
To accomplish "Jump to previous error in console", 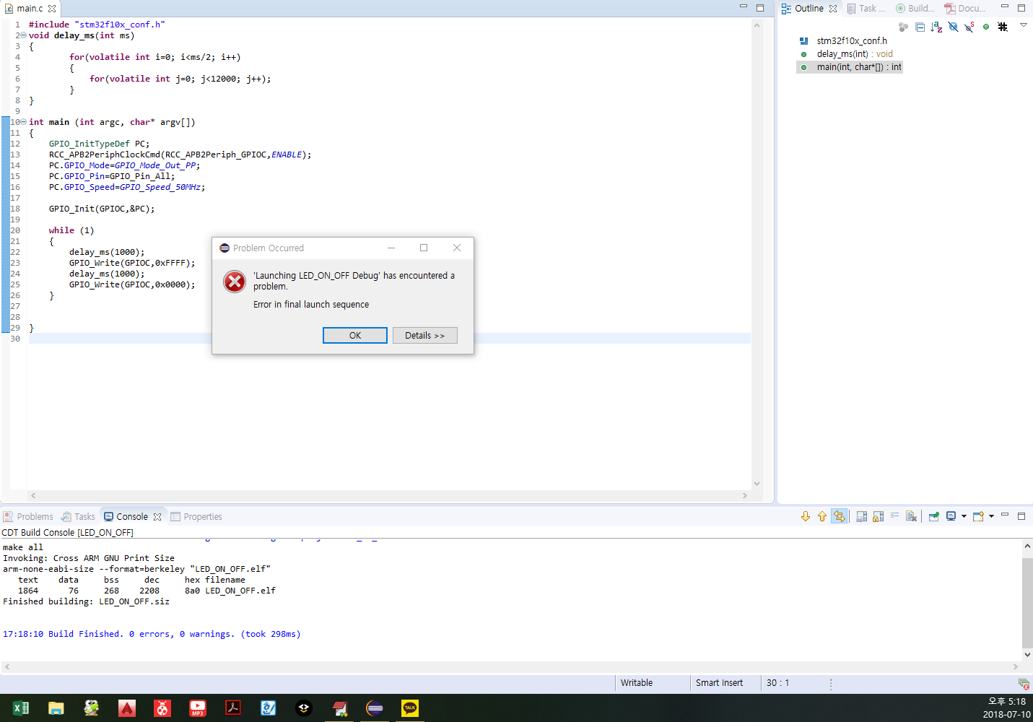I will pyautogui.click(x=822, y=516).
